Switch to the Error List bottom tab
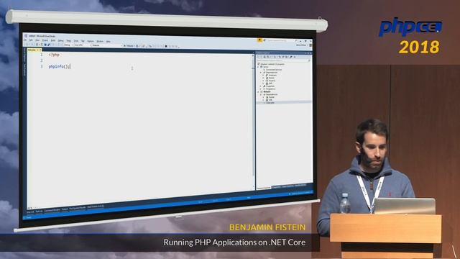Image resolution: width=460 pixels, height=259 pixels. coord(30,212)
